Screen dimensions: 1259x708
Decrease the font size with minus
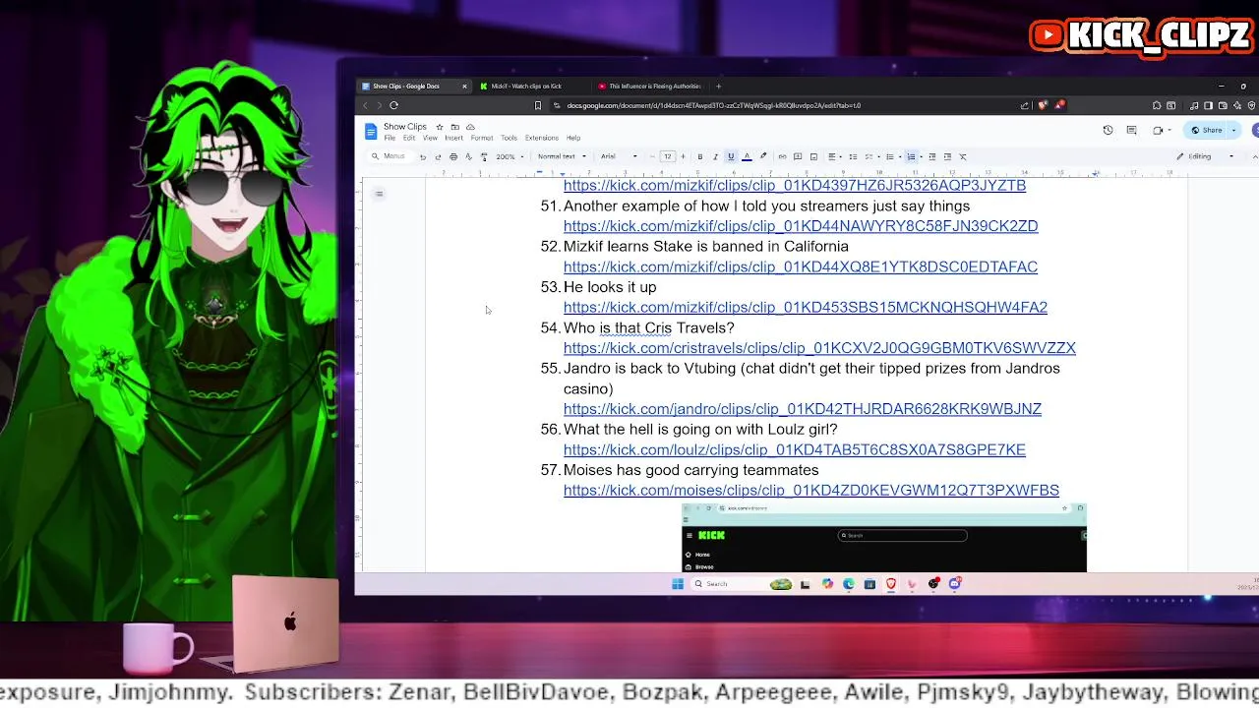652,156
